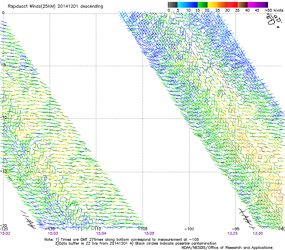Click the "35" label under the color scale
The height and width of the screenshot is (250, 285).
pyautogui.click(x=237, y=10)
